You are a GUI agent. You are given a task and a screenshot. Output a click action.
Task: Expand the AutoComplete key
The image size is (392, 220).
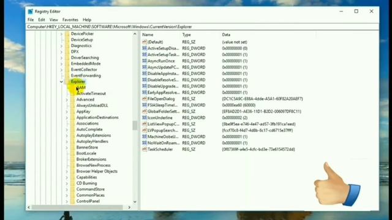point(67,130)
